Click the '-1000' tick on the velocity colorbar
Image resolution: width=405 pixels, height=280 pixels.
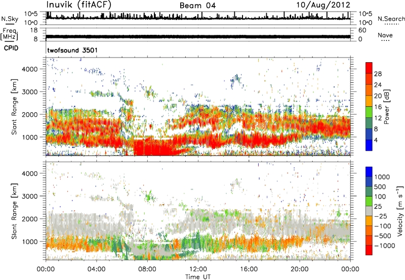point(385,246)
